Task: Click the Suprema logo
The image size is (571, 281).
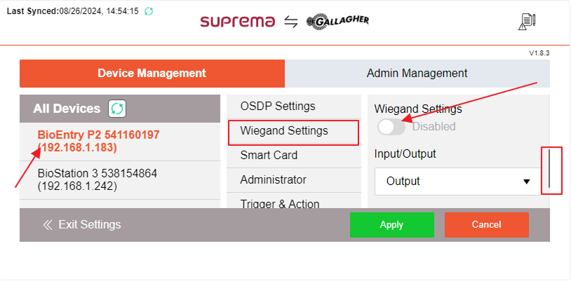Action: click(x=237, y=21)
